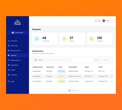Viewport: 122px width, 110px height.
Task: Open Tela inicial menu item
Action: [x=14, y=41]
